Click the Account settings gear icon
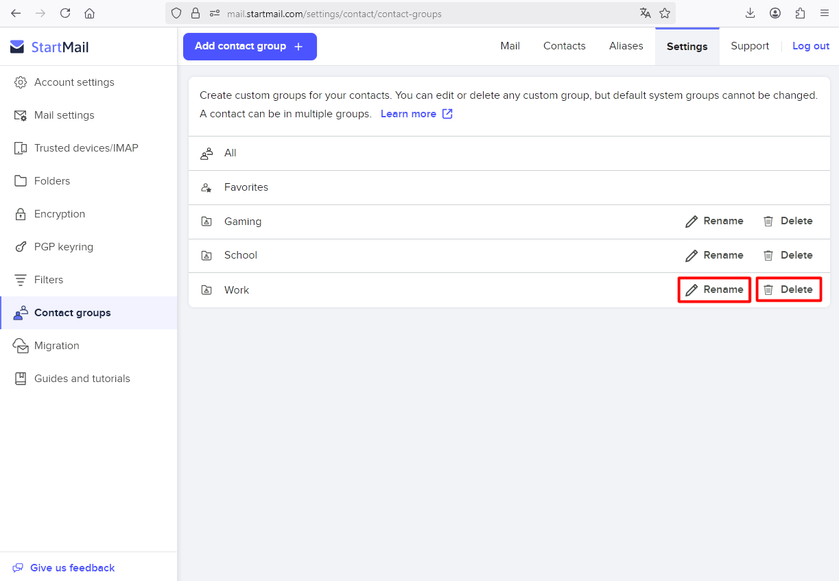Screen dimensions: 839x581 [21, 82]
